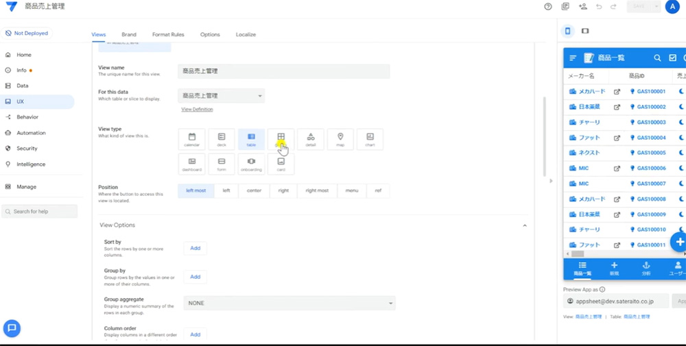Select the calendar view type
Image resolution: width=686 pixels, height=346 pixels.
tap(191, 139)
